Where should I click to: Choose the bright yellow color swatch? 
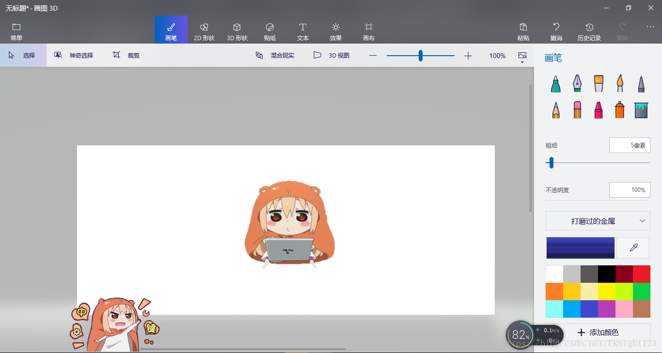tap(607, 292)
